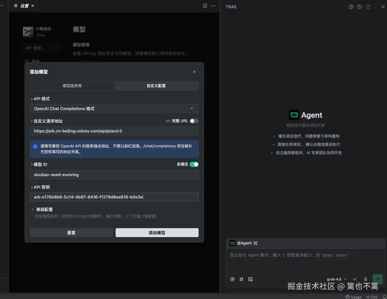Start voice input with microphone icon
Image resolution: width=387 pixels, height=299 pixels.
tap(366, 279)
